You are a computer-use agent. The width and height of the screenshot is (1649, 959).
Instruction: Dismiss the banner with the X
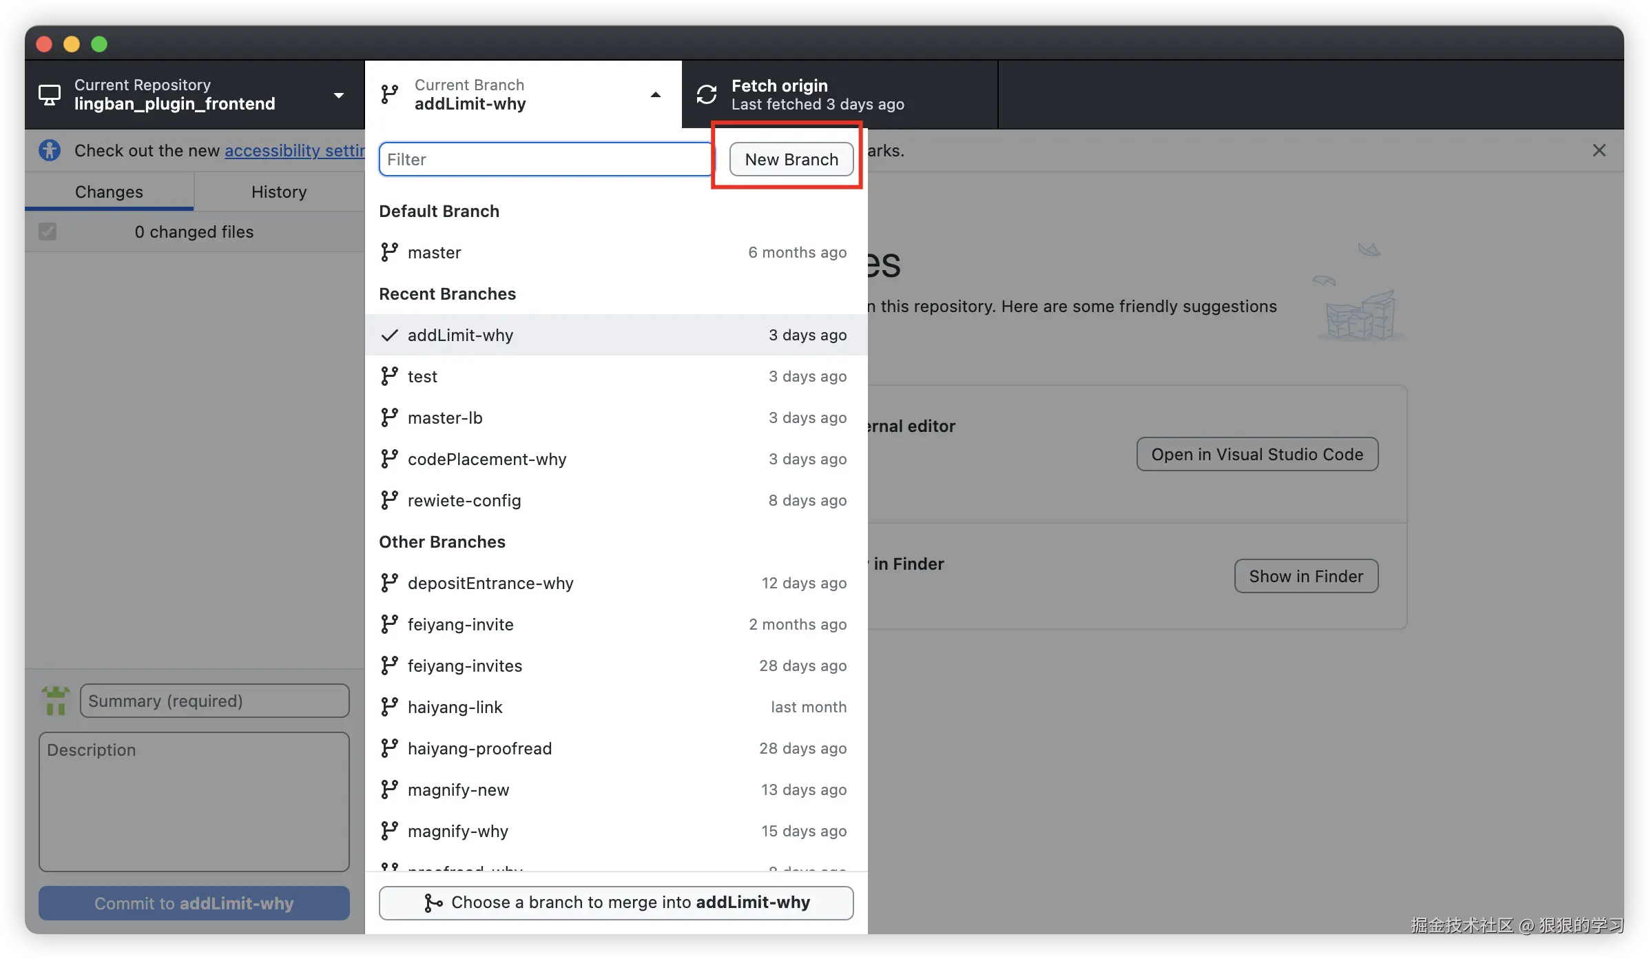point(1599,150)
